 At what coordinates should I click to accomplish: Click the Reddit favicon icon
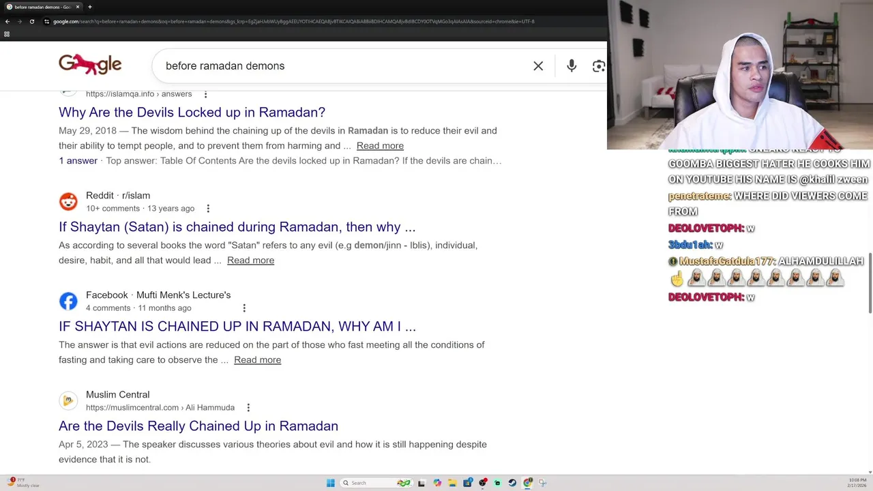pyautogui.click(x=68, y=201)
